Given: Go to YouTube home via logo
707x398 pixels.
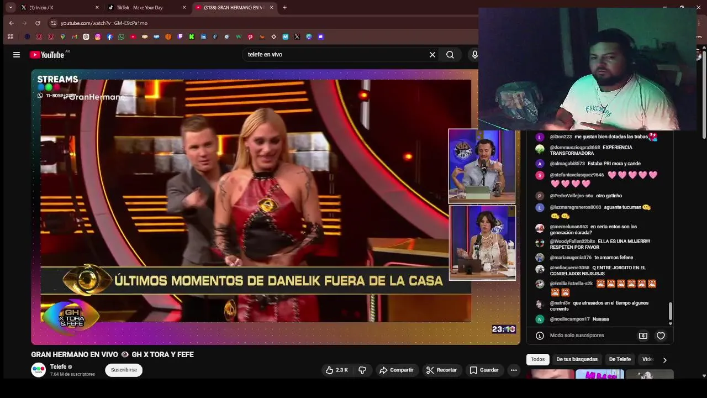Looking at the screenshot, I should point(47,55).
